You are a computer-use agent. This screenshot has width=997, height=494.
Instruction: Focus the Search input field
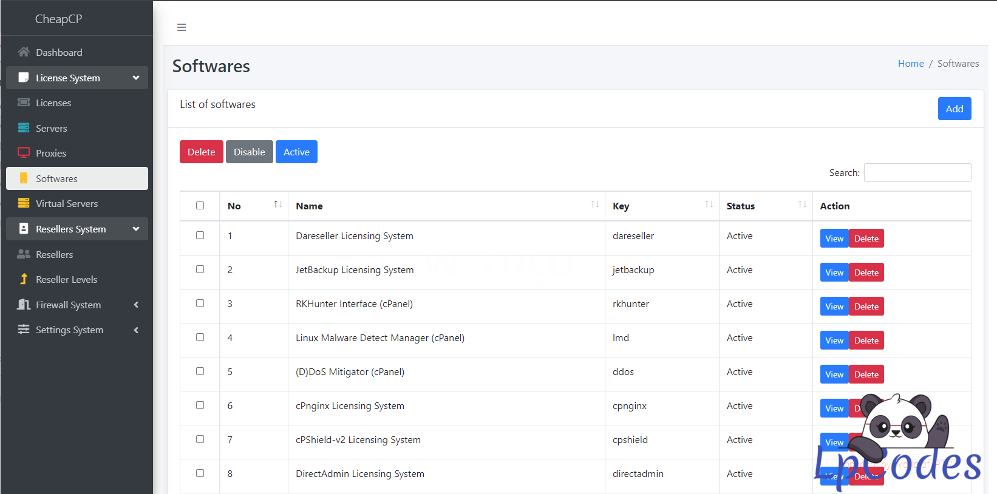pyautogui.click(x=917, y=173)
